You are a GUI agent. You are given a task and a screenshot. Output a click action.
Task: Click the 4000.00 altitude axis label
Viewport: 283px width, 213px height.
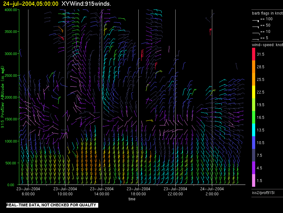click(11, 10)
